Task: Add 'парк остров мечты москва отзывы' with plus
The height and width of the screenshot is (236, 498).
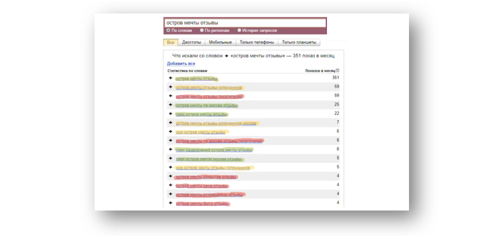Action: (x=170, y=158)
